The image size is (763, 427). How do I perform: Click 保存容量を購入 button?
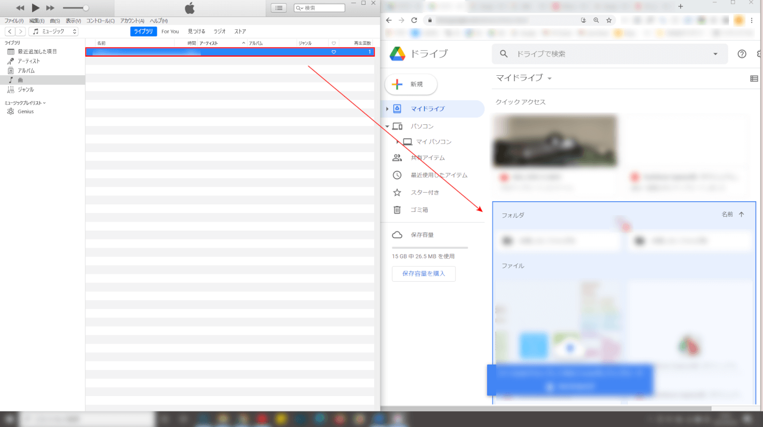tap(424, 274)
